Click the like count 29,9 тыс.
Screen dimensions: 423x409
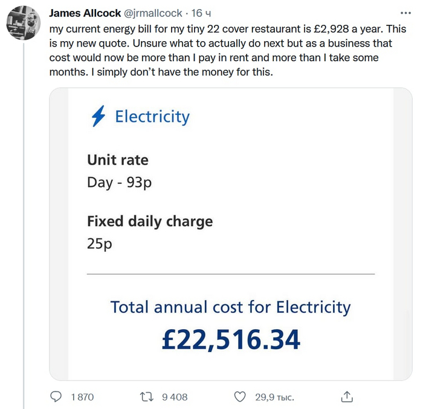click(274, 397)
